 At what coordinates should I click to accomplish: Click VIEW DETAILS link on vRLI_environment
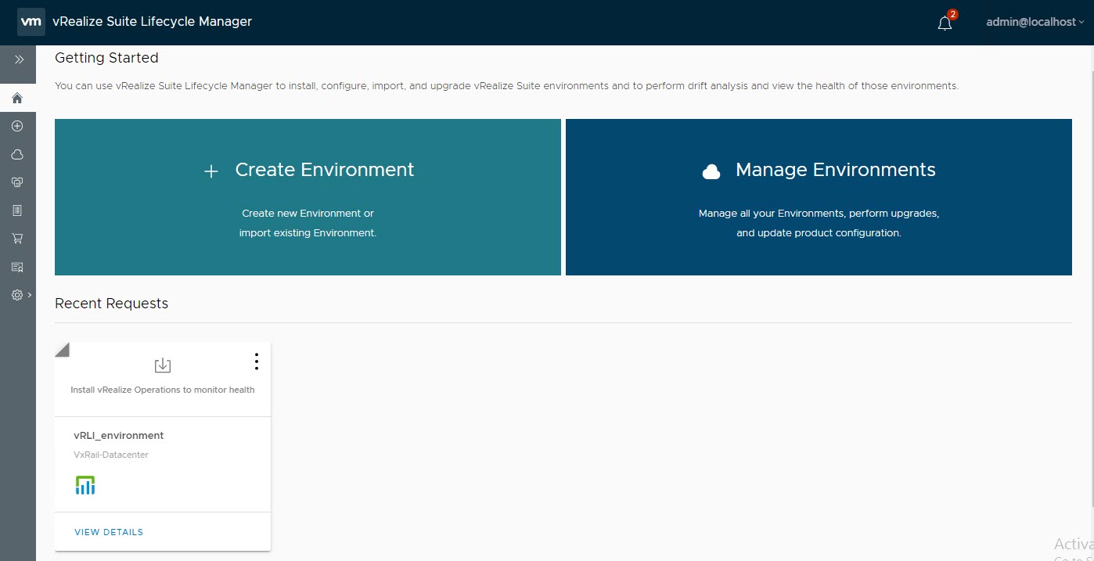click(x=109, y=532)
